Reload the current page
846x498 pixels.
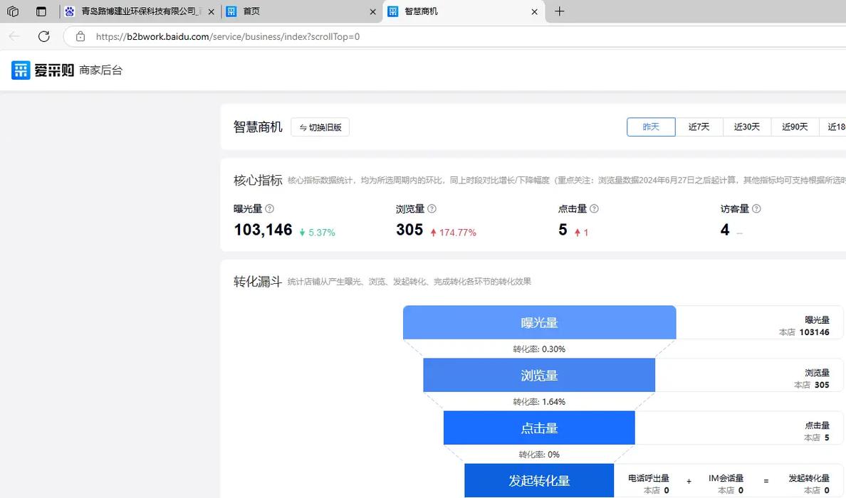click(44, 36)
